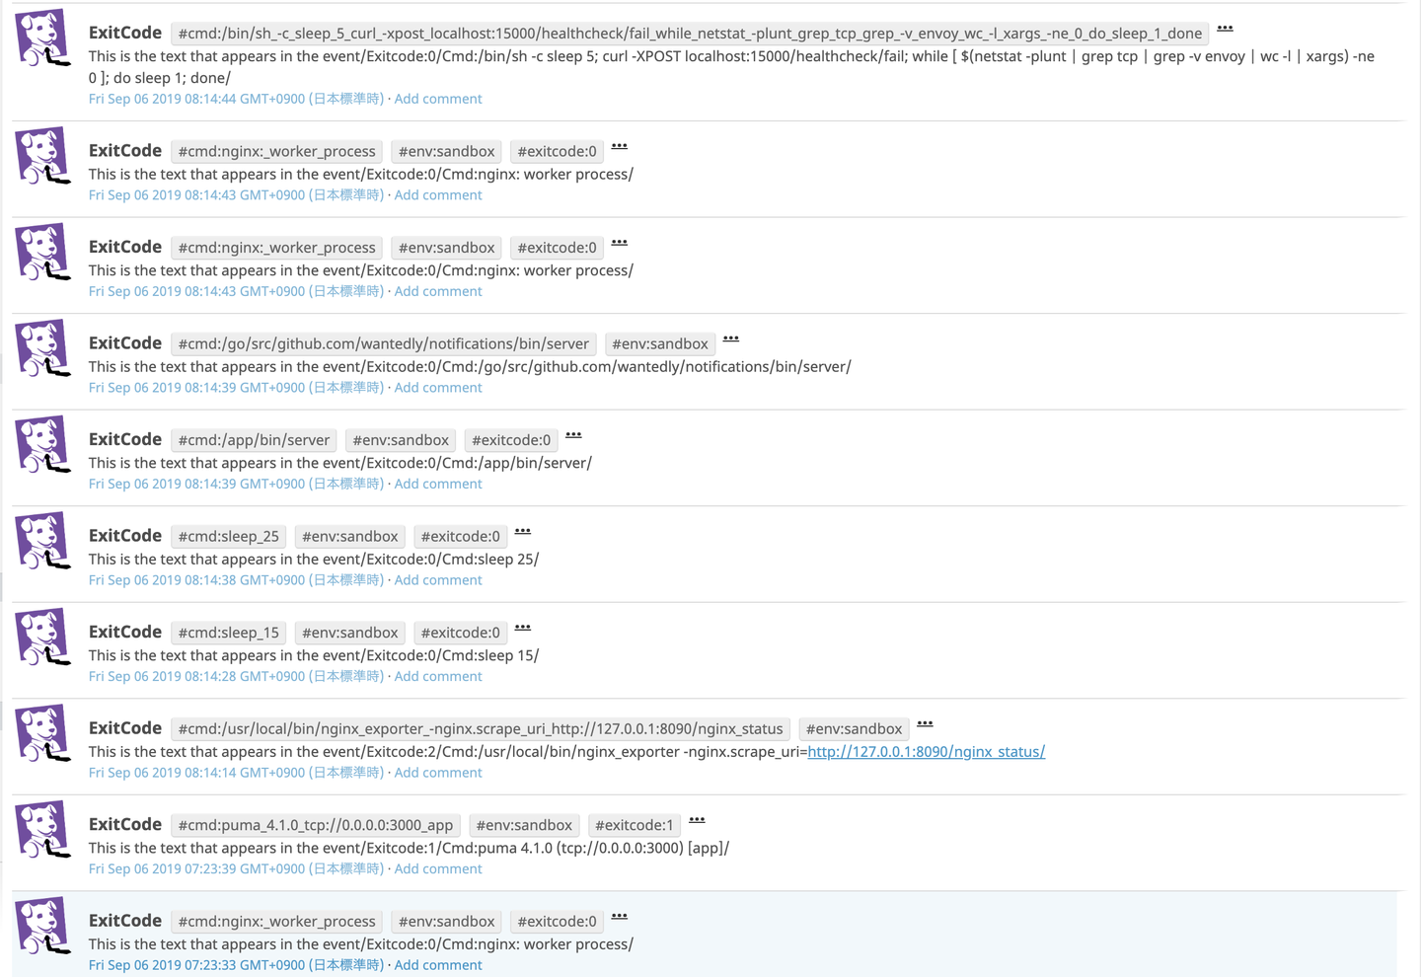Screen dimensions: 1421x977
Task: Open the ellipsis menu beside #exitcode:1 tag
Action: 697,820
